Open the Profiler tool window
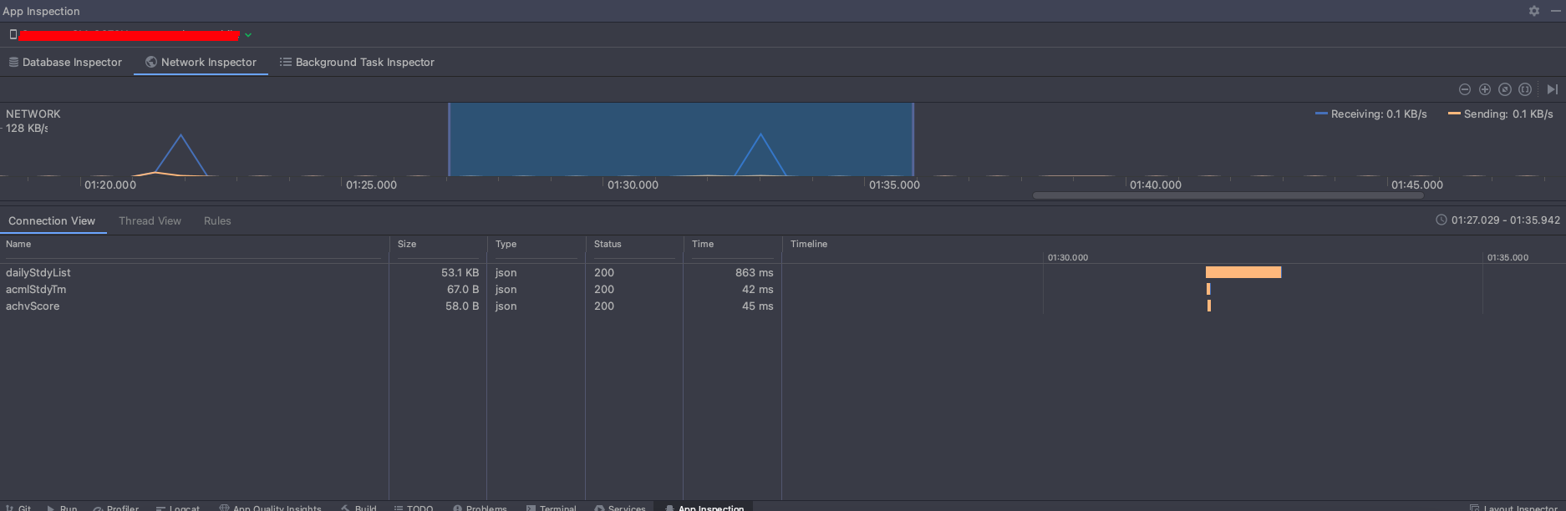The height and width of the screenshot is (511, 1566). pos(115,507)
